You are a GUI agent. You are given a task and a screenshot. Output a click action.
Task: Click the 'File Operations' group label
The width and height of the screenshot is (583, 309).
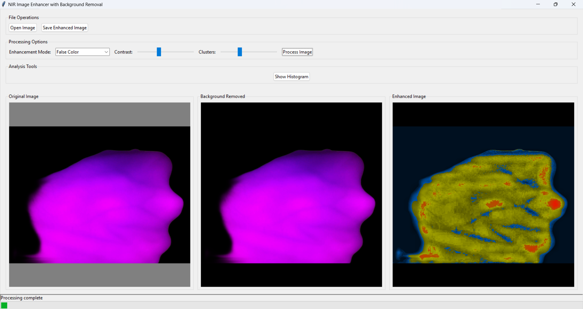point(24,17)
